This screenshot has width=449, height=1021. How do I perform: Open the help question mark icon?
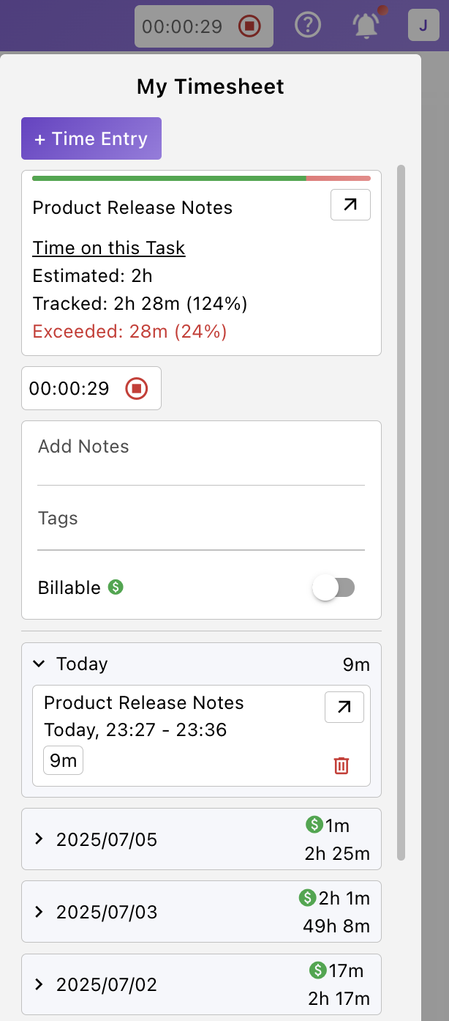[x=308, y=25]
